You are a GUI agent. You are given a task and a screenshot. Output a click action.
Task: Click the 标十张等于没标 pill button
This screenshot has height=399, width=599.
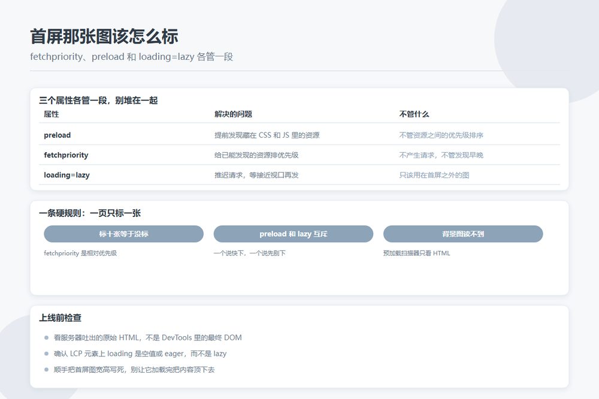point(123,234)
